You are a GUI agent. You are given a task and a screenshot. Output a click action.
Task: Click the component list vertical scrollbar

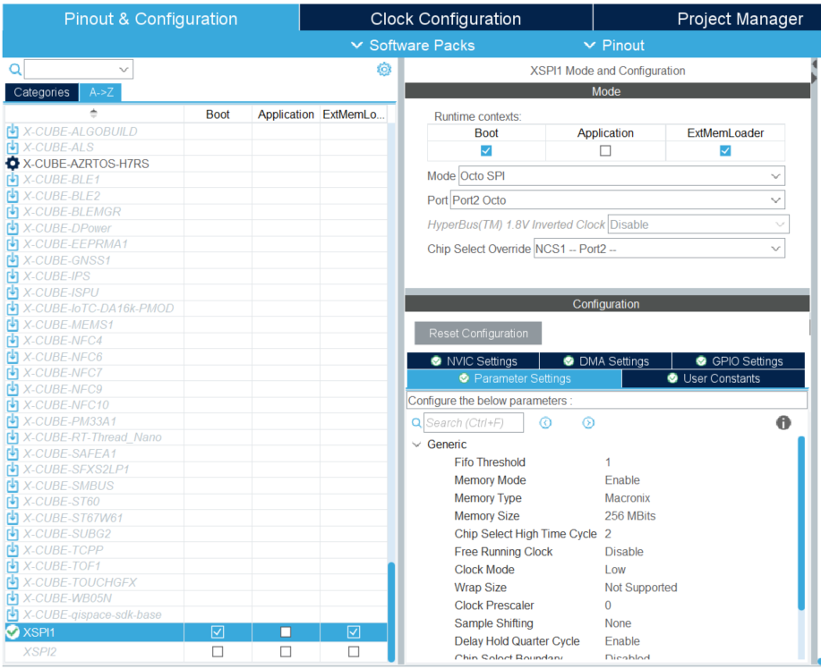coord(391,612)
